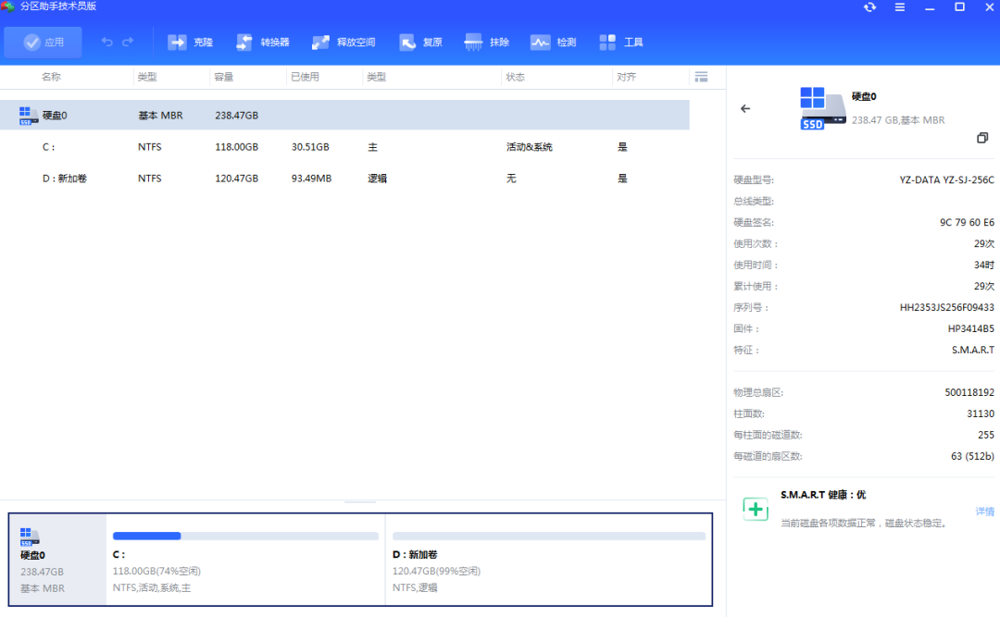Click the Clone (克隆) toolbar icon

tap(177, 43)
